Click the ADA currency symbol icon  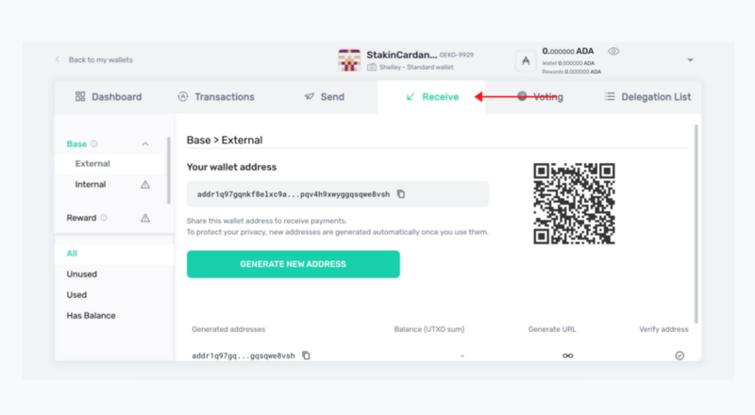[x=526, y=61]
